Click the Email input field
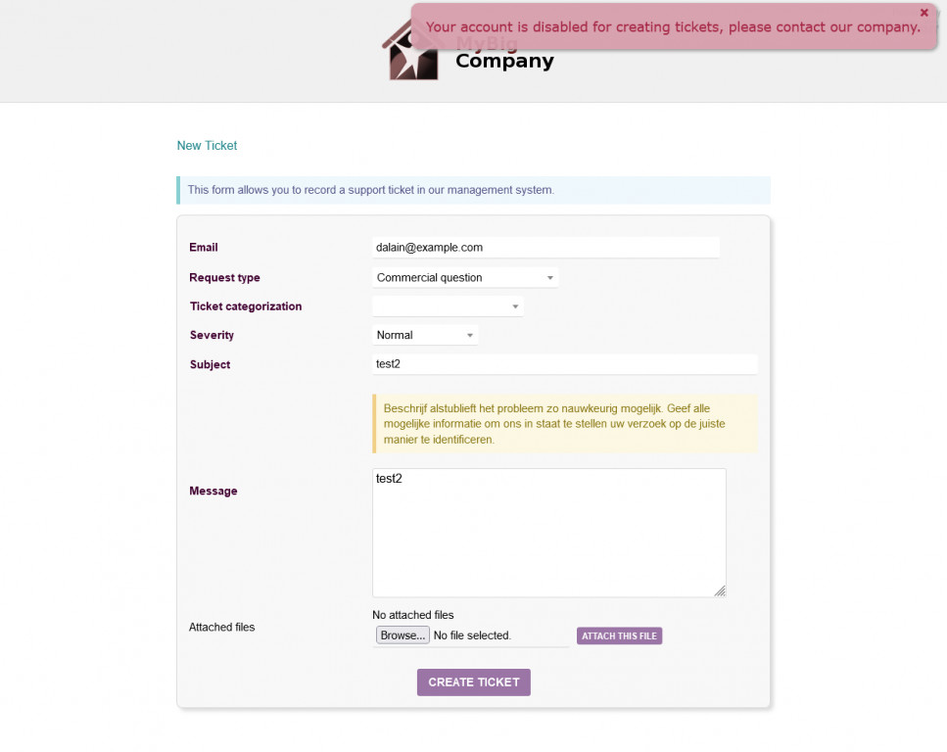 click(545, 248)
